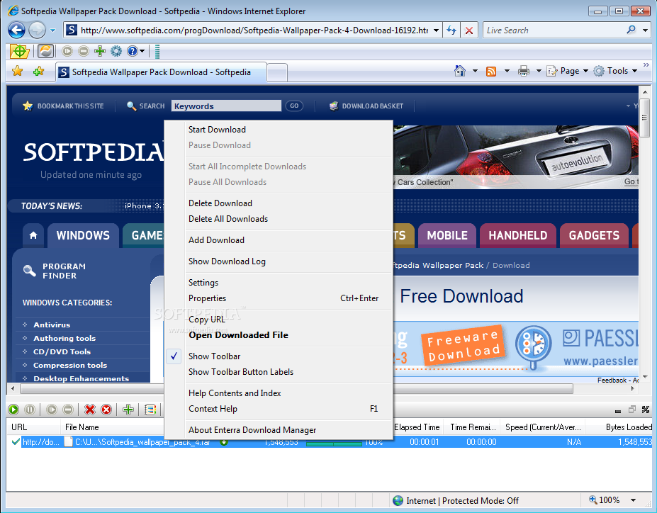Open the HANDHELD category tab
This screenshot has width=657, height=513.
click(518, 235)
